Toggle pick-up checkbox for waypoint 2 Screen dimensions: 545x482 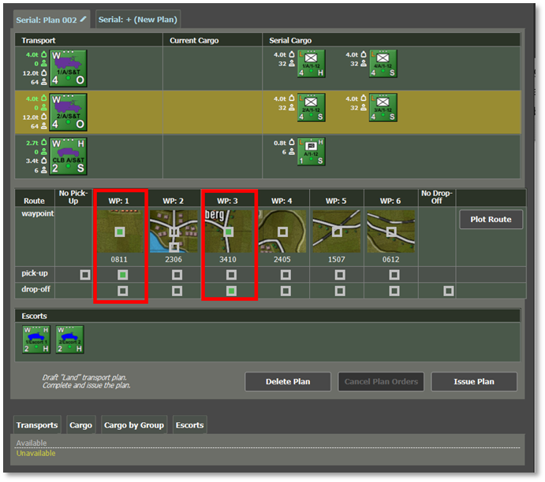[177, 275]
